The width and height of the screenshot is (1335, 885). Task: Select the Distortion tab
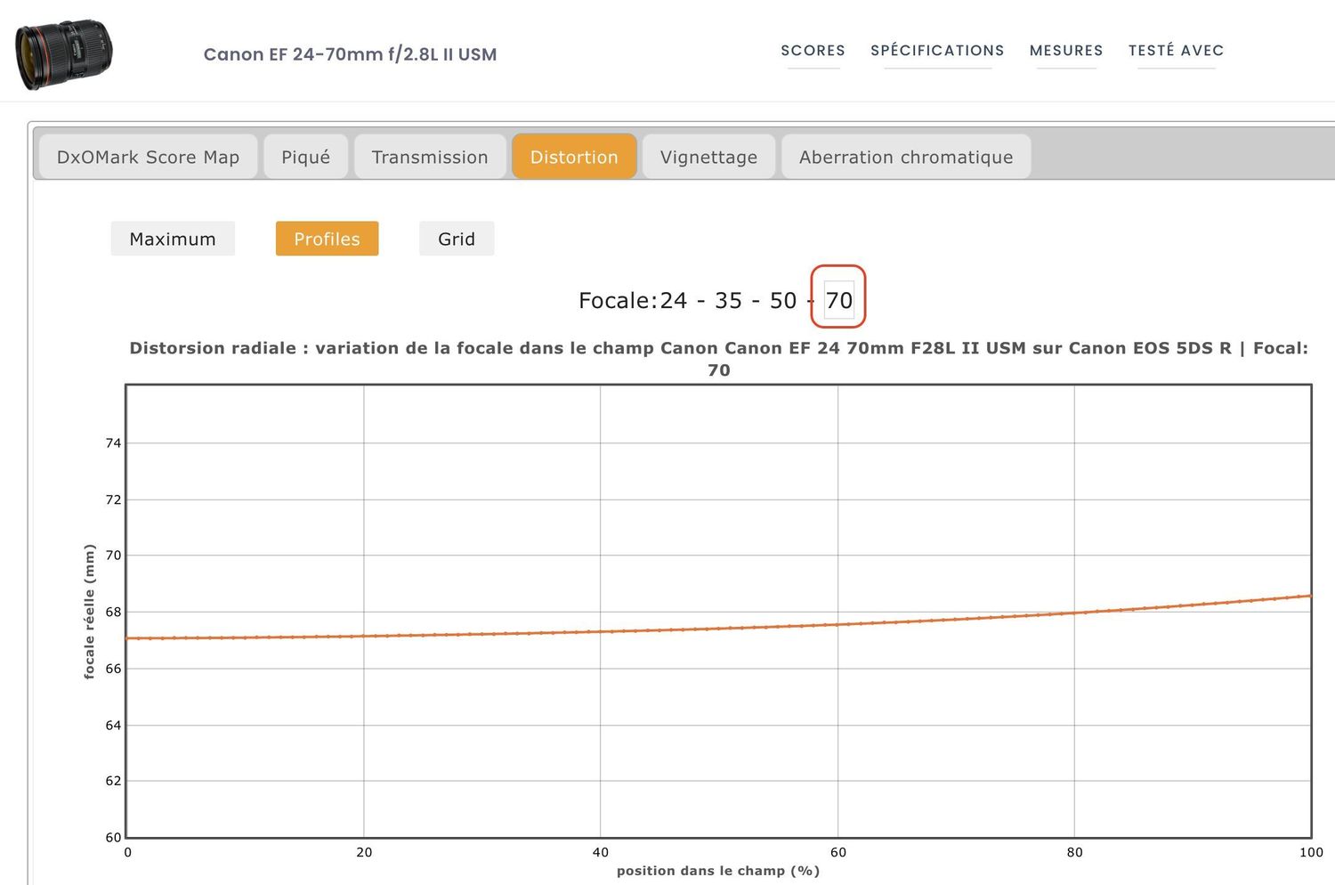(574, 157)
